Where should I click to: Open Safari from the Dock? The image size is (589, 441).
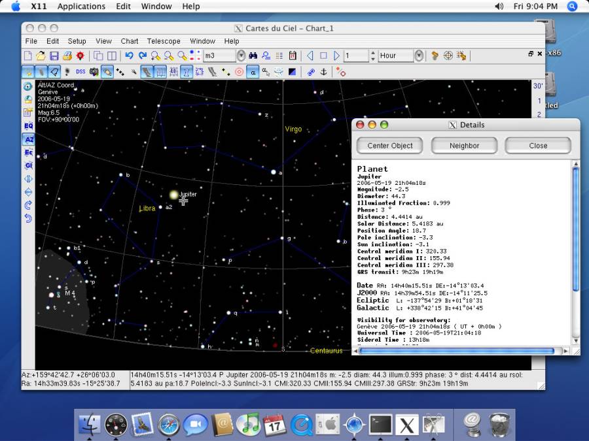[x=168, y=425]
